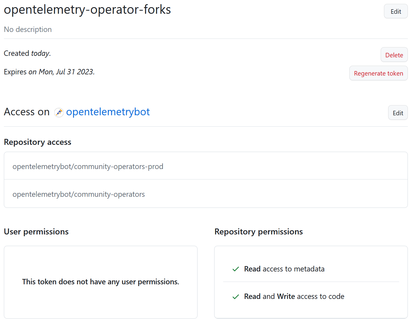
Task: Click the Repository permissions heading
Action: point(258,231)
